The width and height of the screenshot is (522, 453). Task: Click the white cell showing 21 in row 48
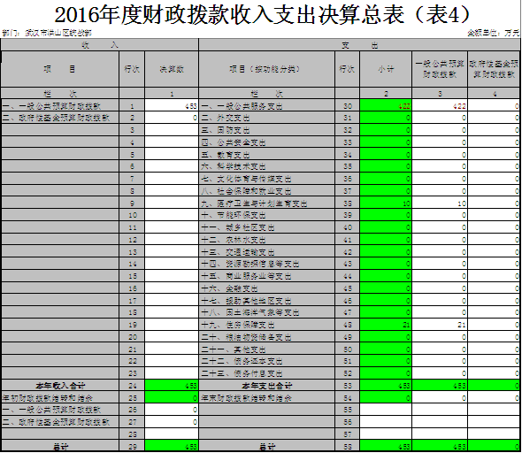point(440,325)
